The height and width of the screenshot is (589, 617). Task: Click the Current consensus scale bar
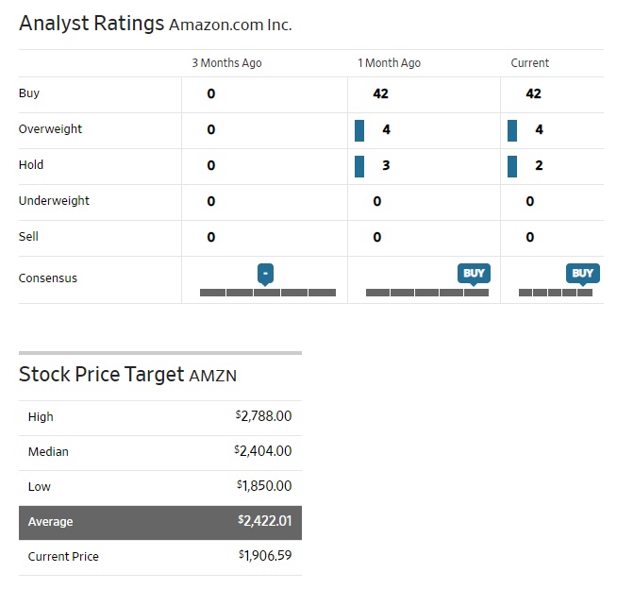[x=556, y=293]
